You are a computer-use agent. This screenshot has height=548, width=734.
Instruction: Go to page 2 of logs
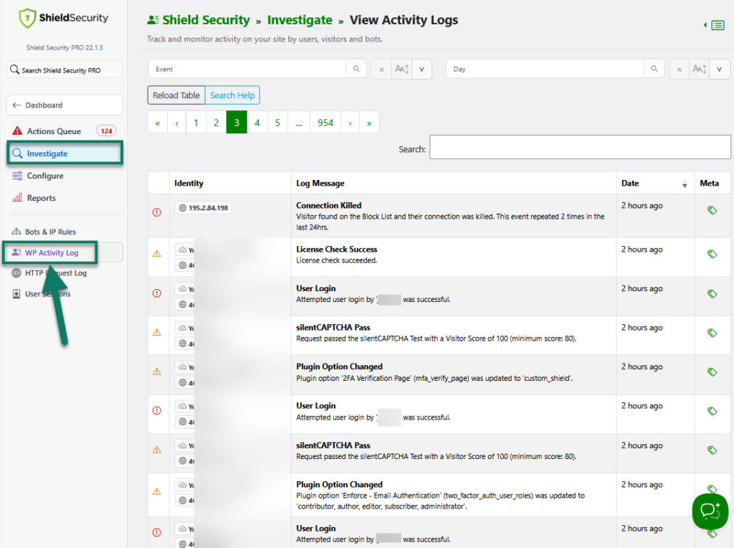(x=216, y=123)
